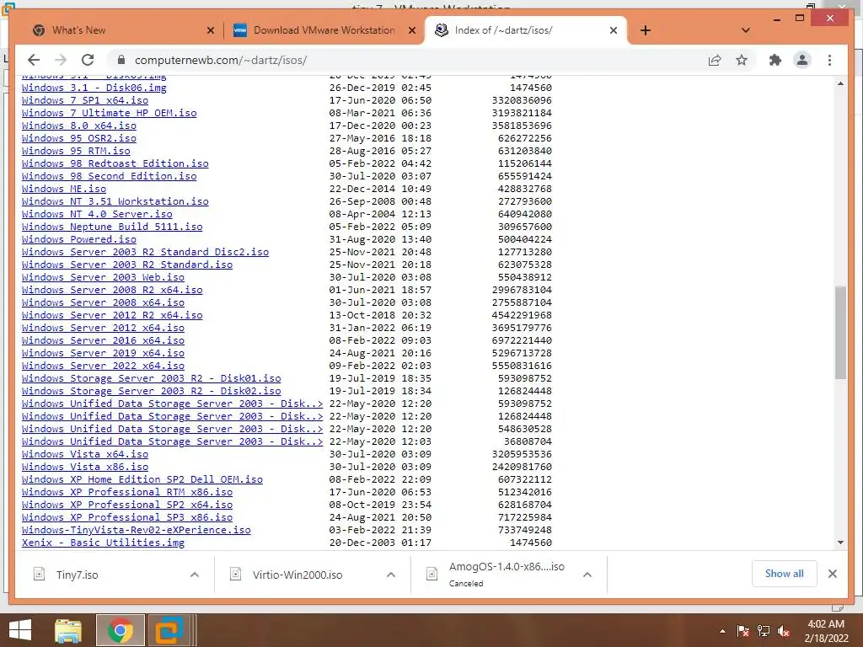Open File Explorer from taskbar
The height and width of the screenshot is (647, 863).
(x=68, y=630)
